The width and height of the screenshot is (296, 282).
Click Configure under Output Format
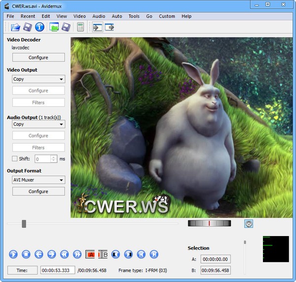38,191
